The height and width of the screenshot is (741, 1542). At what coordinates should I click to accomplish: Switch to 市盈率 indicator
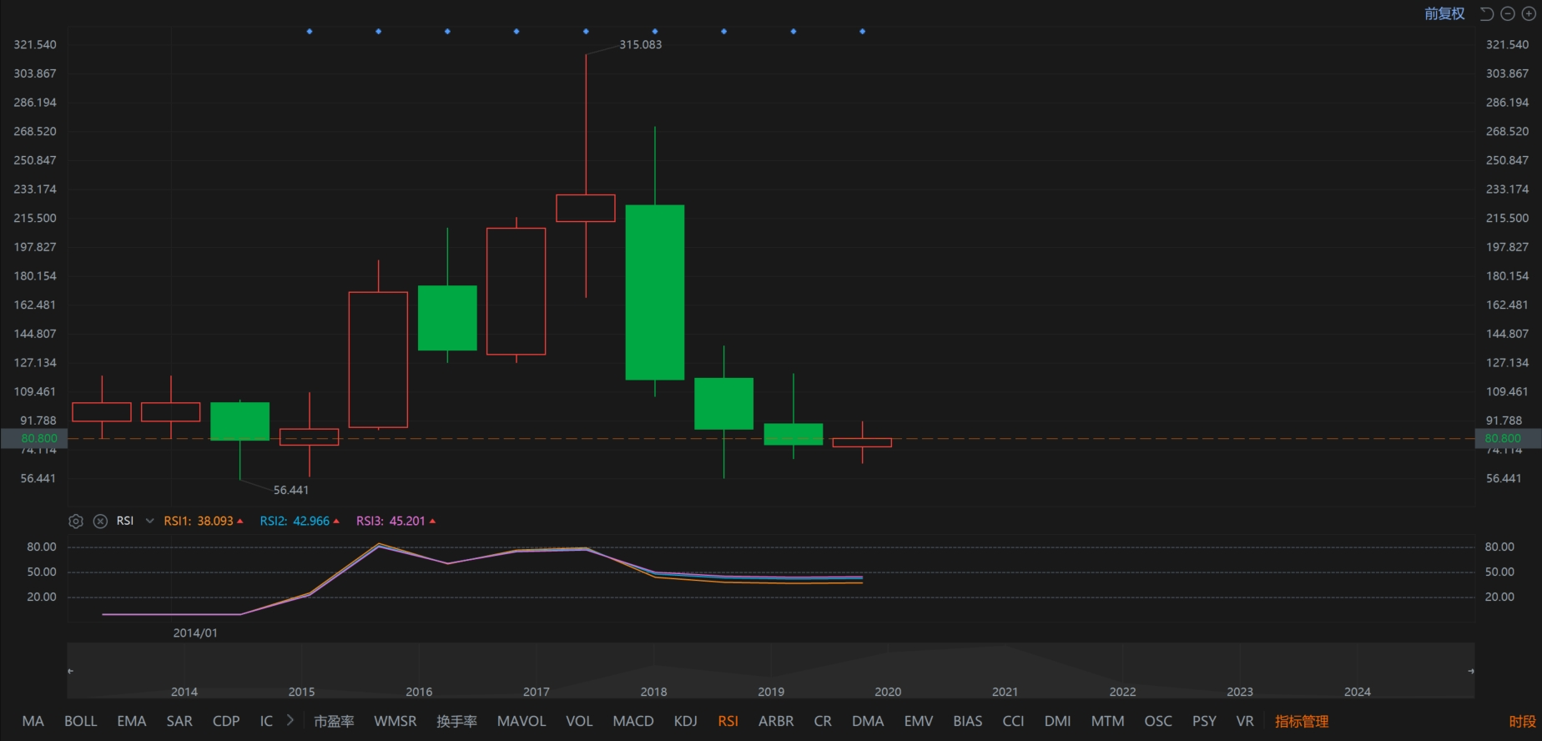coord(334,721)
